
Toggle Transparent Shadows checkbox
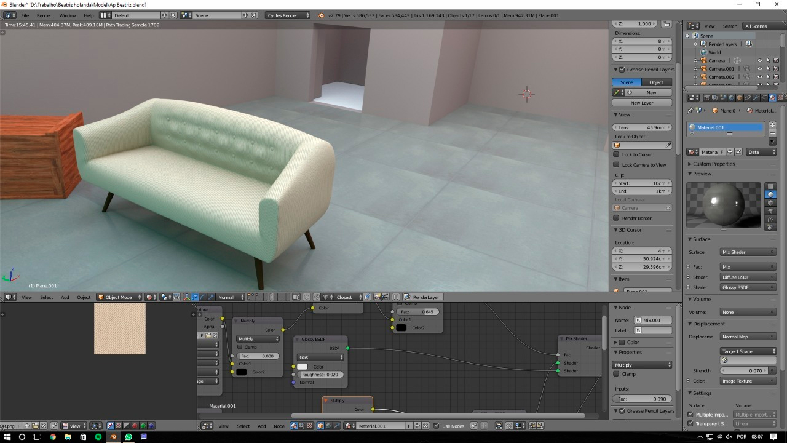click(x=690, y=423)
